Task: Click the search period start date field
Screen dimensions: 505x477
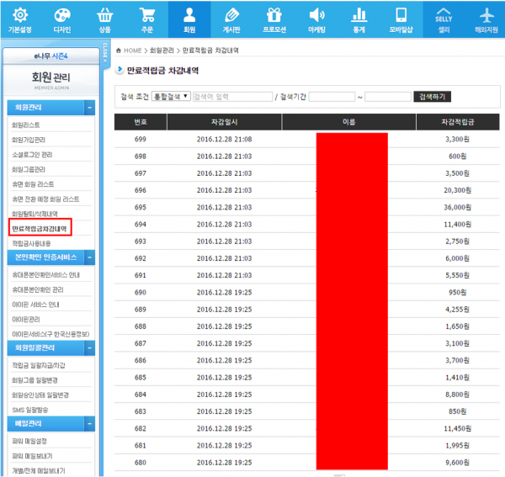Action: click(x=332, y=97)
